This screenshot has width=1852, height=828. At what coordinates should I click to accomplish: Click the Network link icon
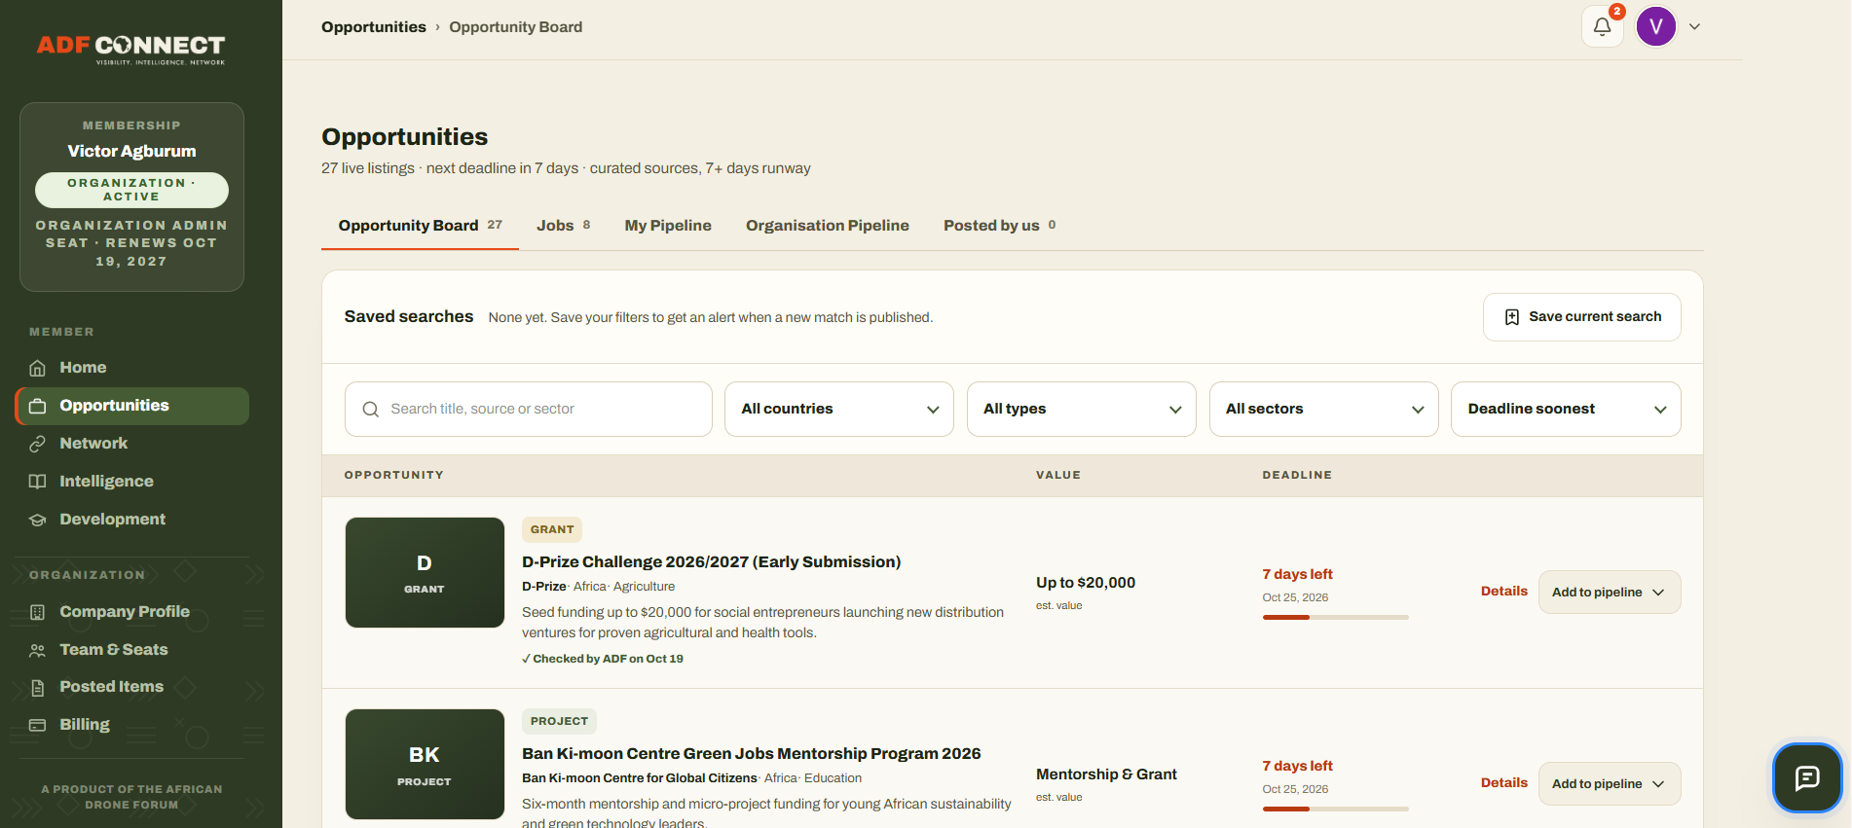coord(37,444)
